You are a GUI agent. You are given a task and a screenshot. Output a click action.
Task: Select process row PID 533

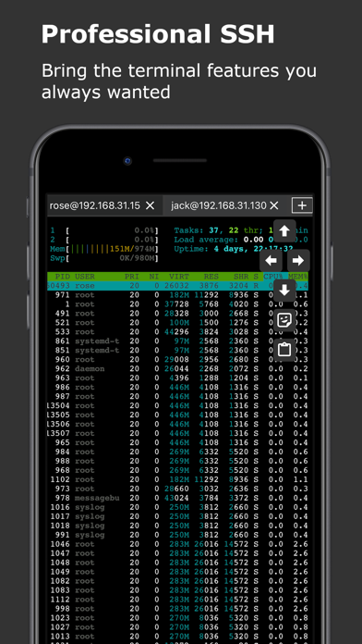click(177, 332)
